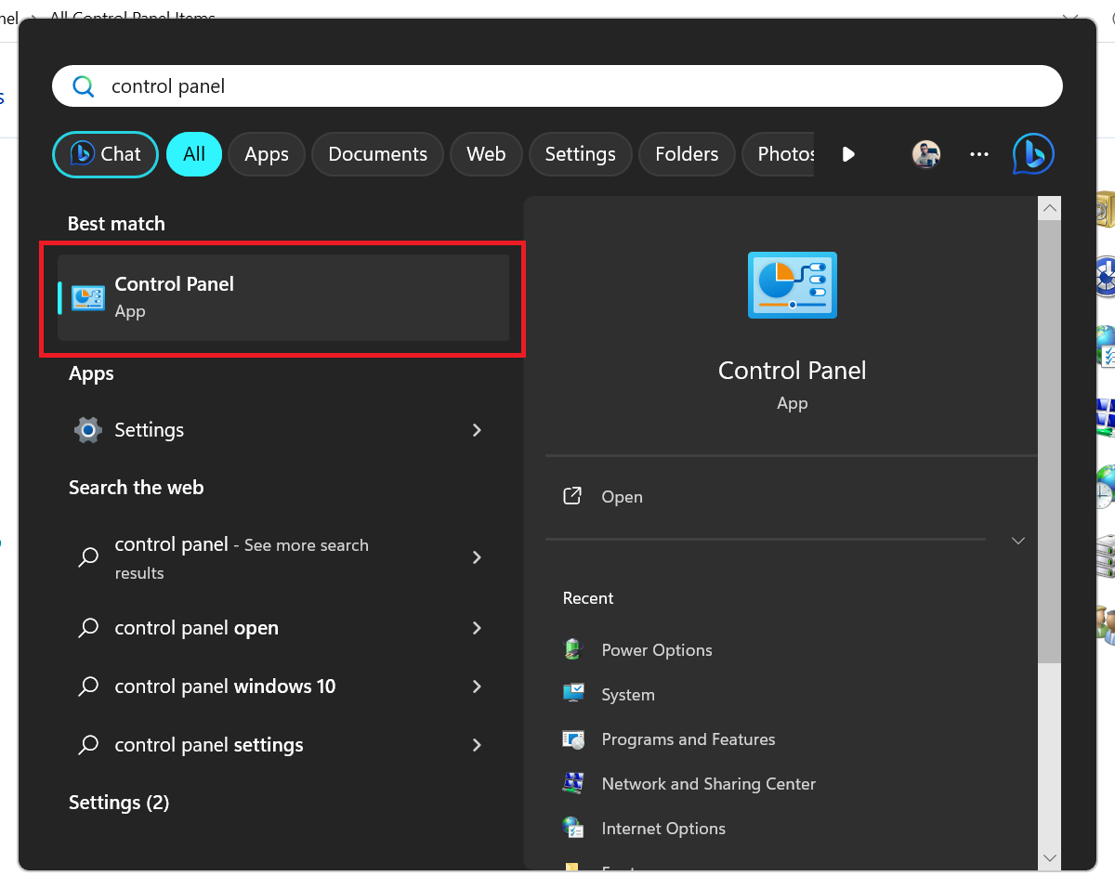Switch to the Photos filter tab
The width and height of the screenshot is (1115, 889).
click(779, 154)
